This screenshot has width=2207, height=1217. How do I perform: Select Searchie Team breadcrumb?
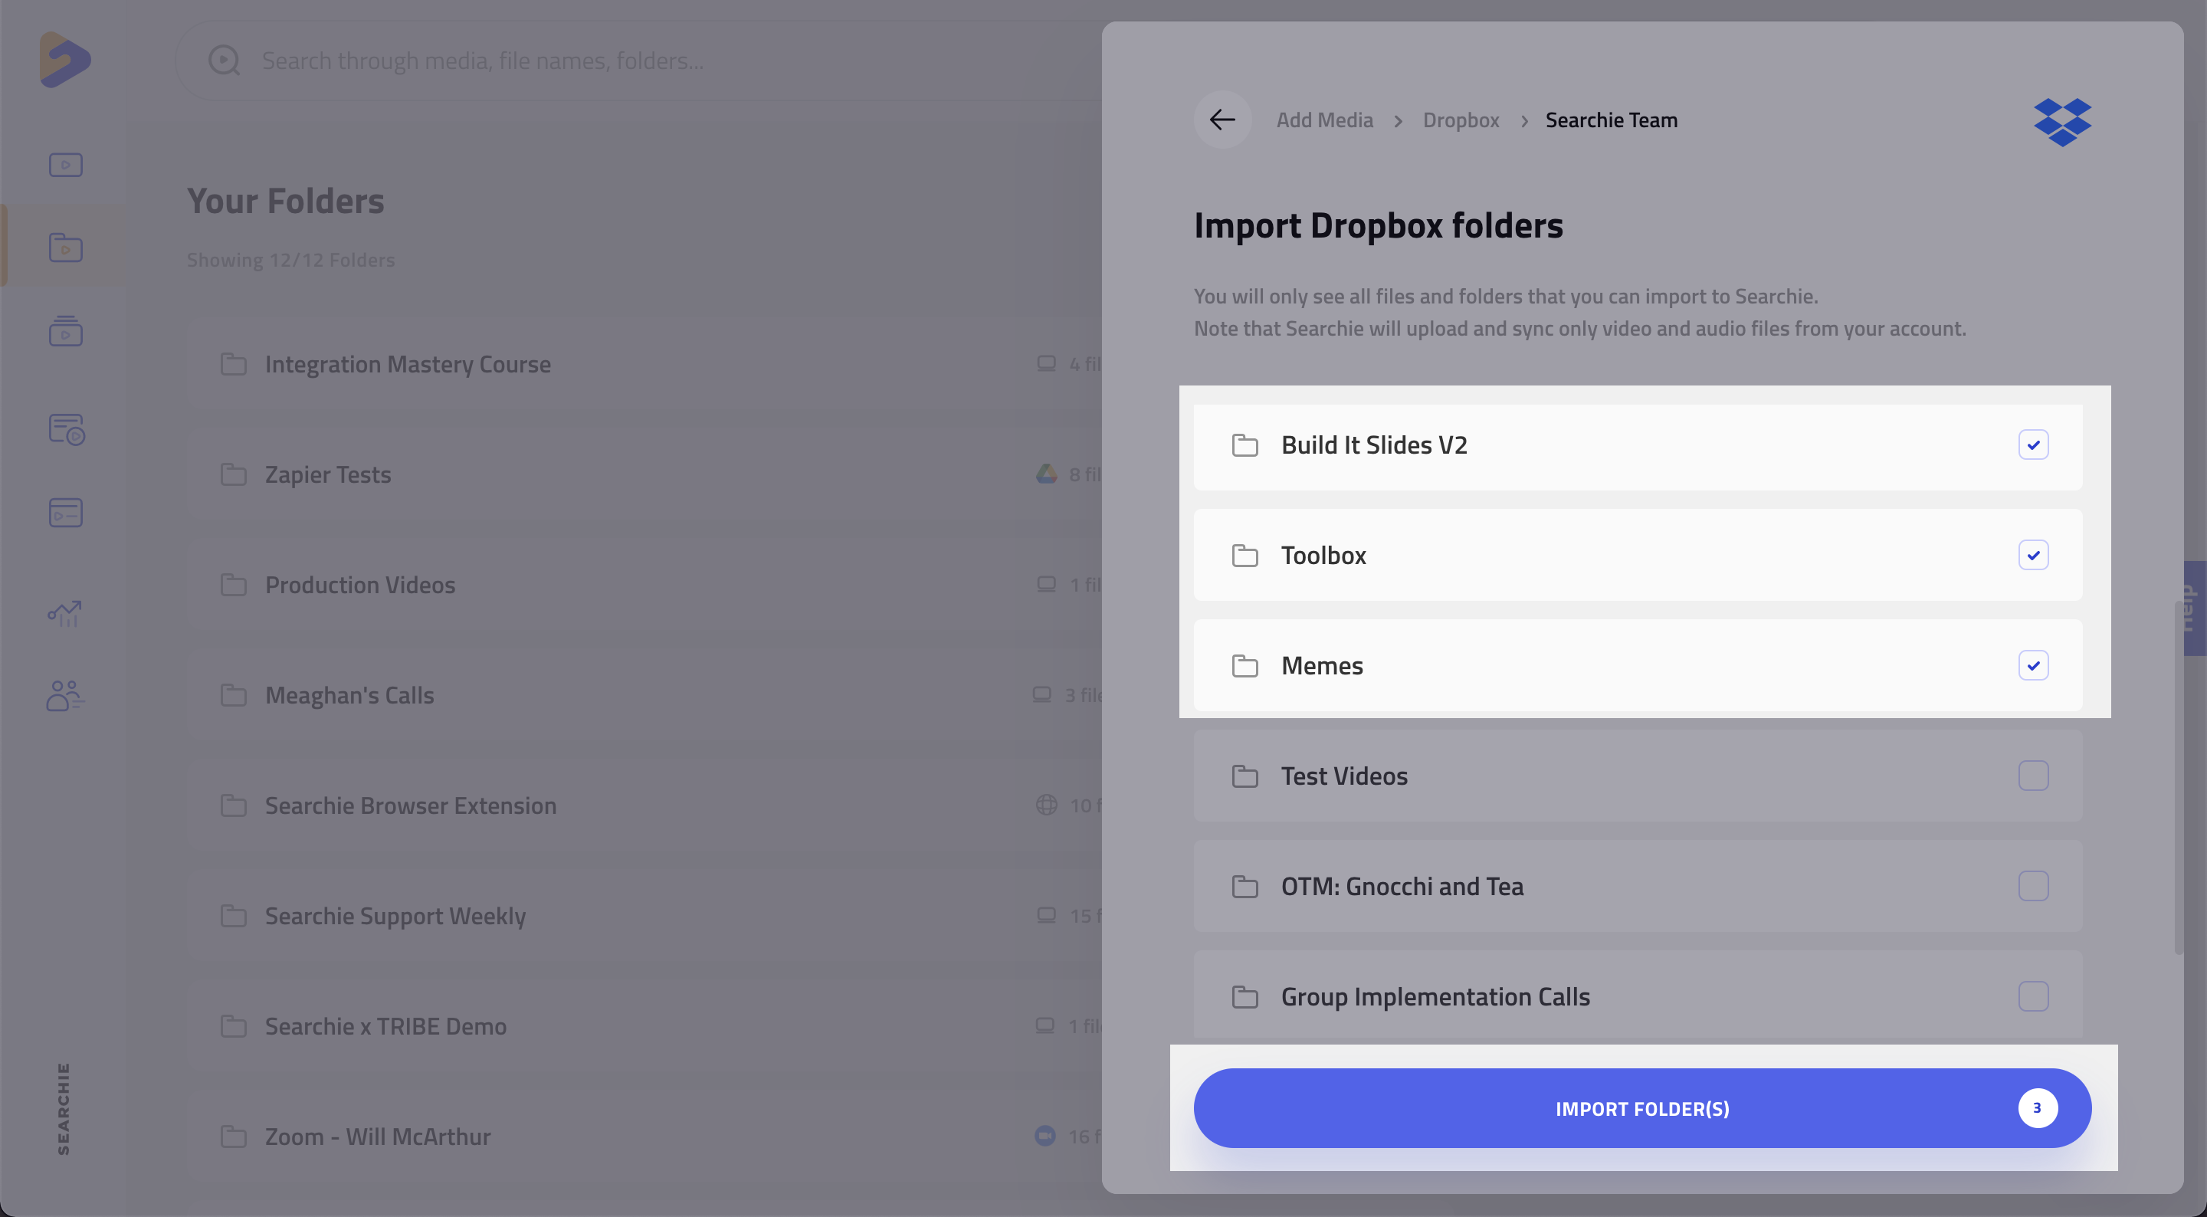[x=1611, y=120]
